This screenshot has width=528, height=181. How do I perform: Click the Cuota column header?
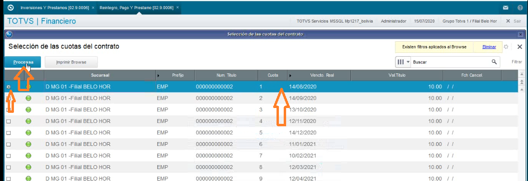[x=273, y=75]
